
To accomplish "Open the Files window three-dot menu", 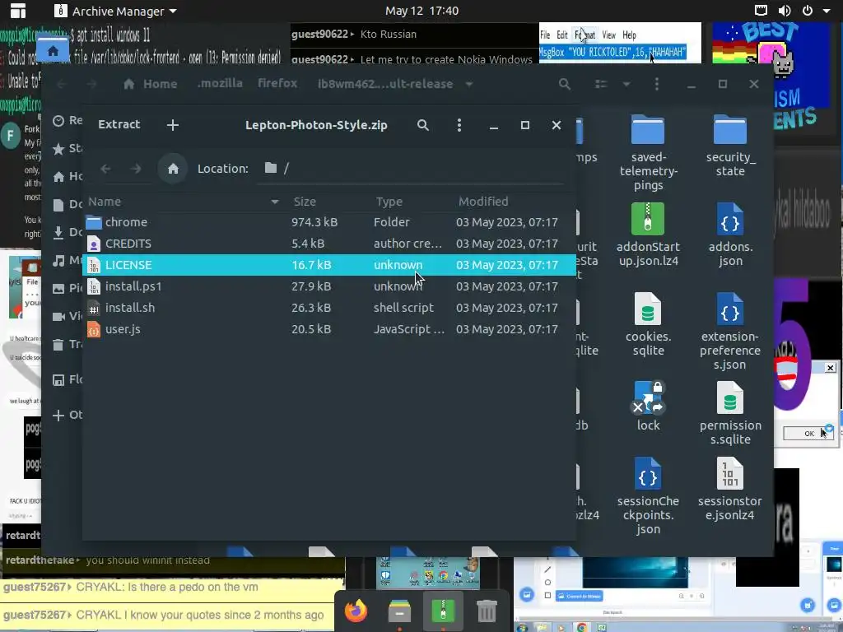I will (656, 84).
